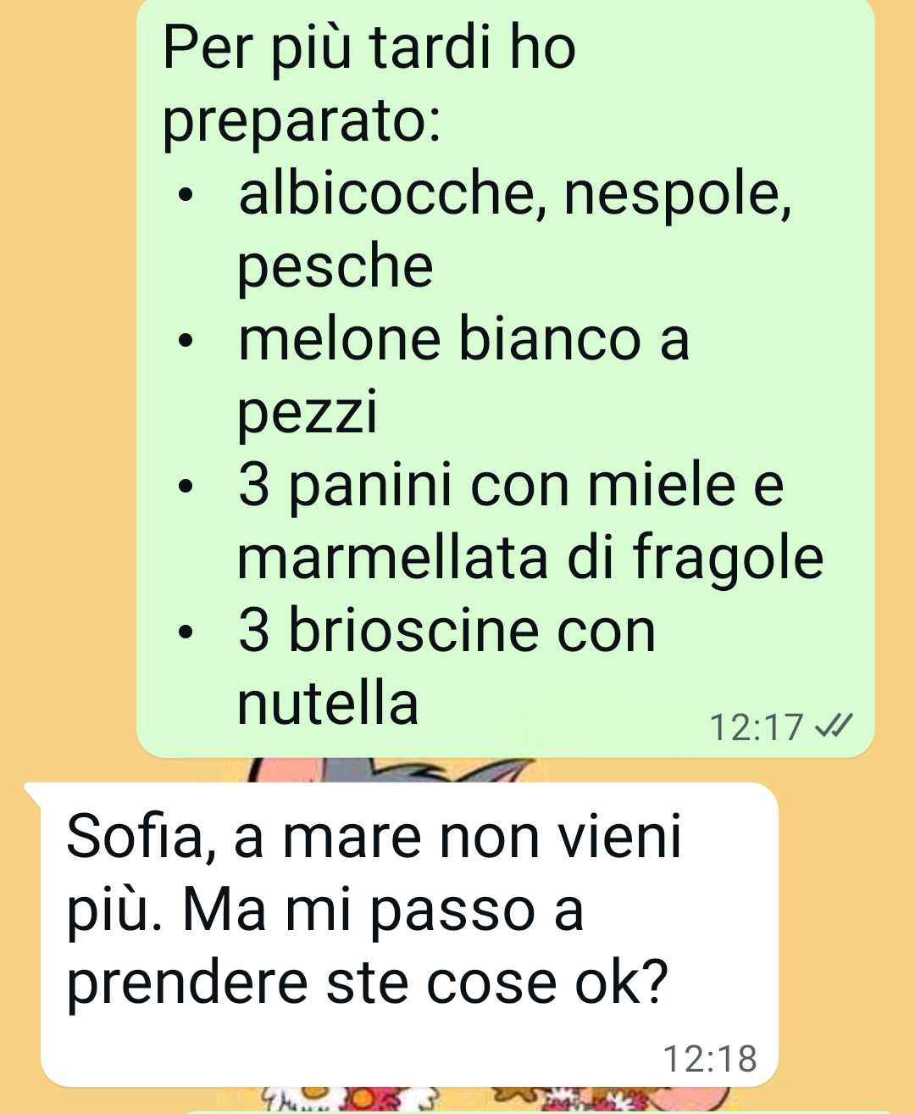Tap the "marmellata di fragole" line
Image resolution: width=915 pixels, height=1114 pixels.
530,560
